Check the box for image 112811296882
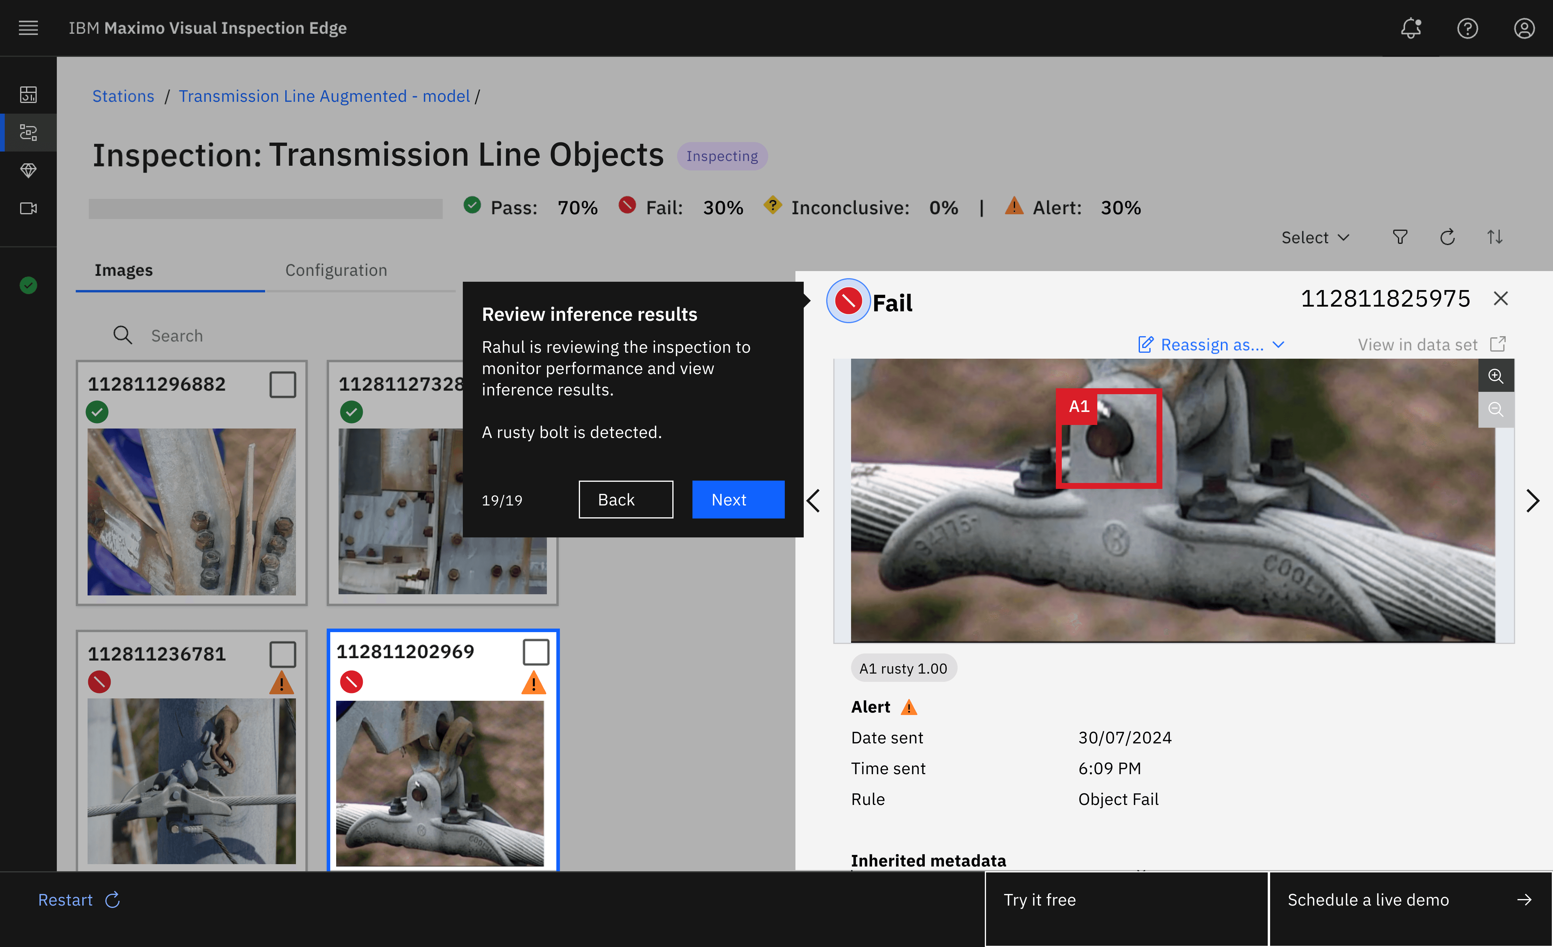This screenshot has height=947, width=1553. (282, 384)
